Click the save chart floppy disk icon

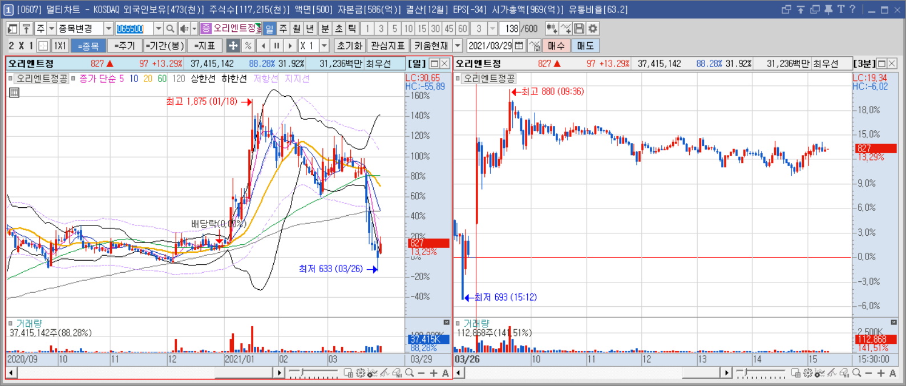[579, 28]
